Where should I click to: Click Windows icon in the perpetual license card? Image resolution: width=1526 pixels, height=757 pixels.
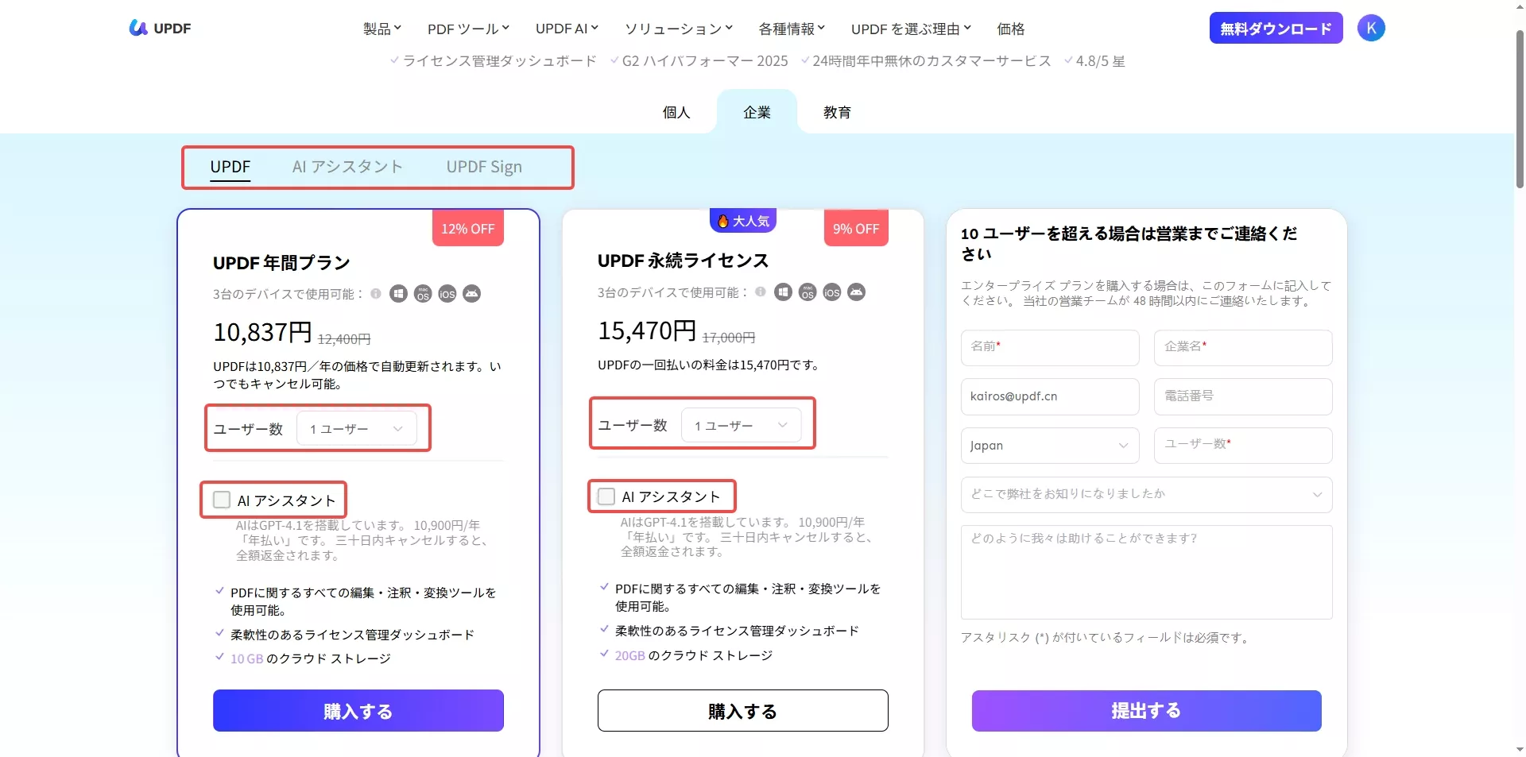tap(783, 292)
